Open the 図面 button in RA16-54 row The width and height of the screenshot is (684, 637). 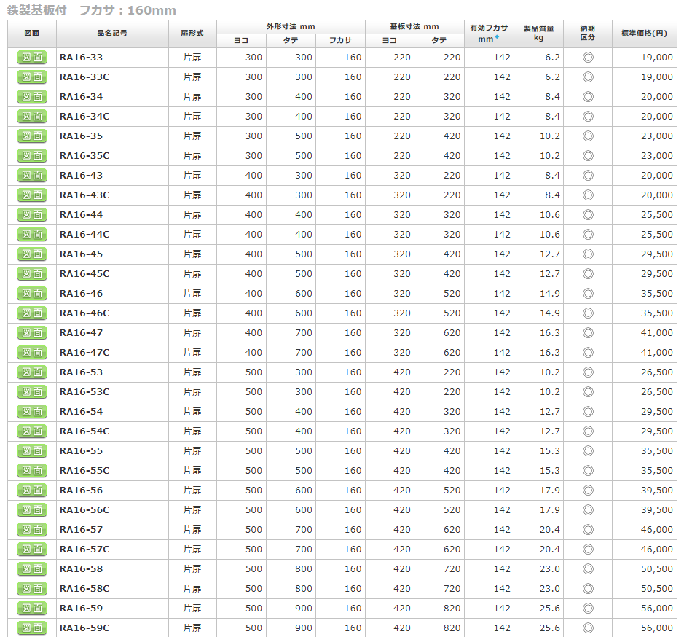[x=32, y=412]
